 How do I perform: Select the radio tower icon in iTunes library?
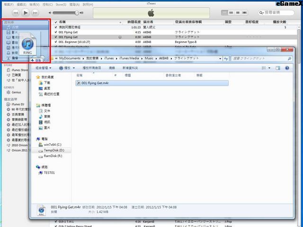click(9, 58)
